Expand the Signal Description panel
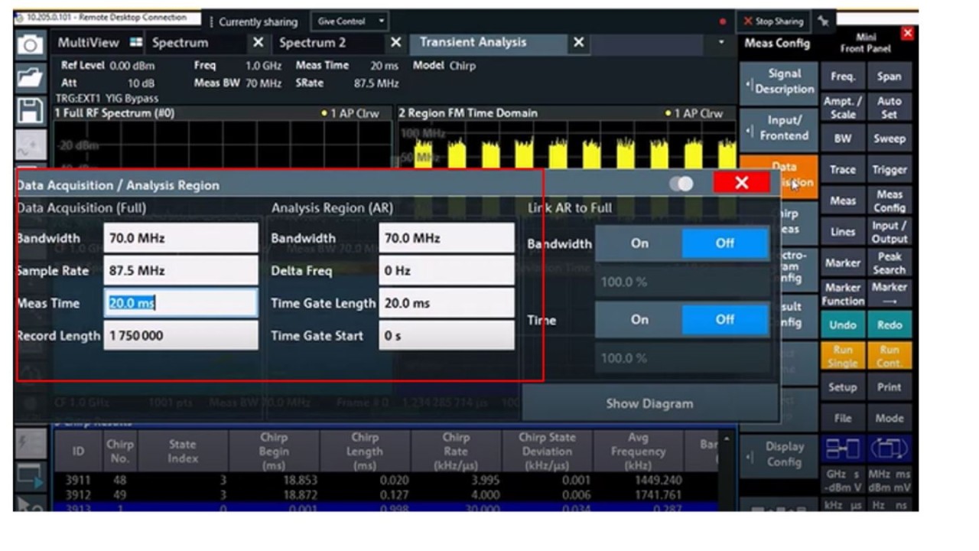Image resolution: width=979 pixels, height=551 pixels. click(777, 81)
